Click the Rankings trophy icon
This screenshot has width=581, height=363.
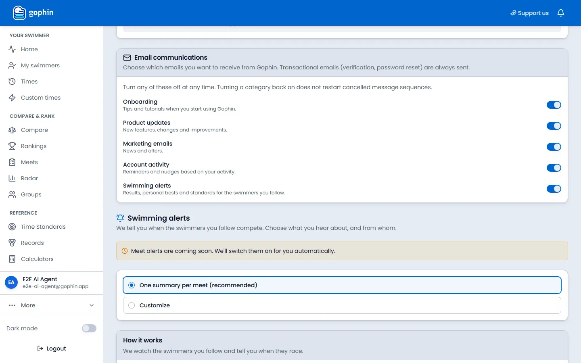pos(12,146)
